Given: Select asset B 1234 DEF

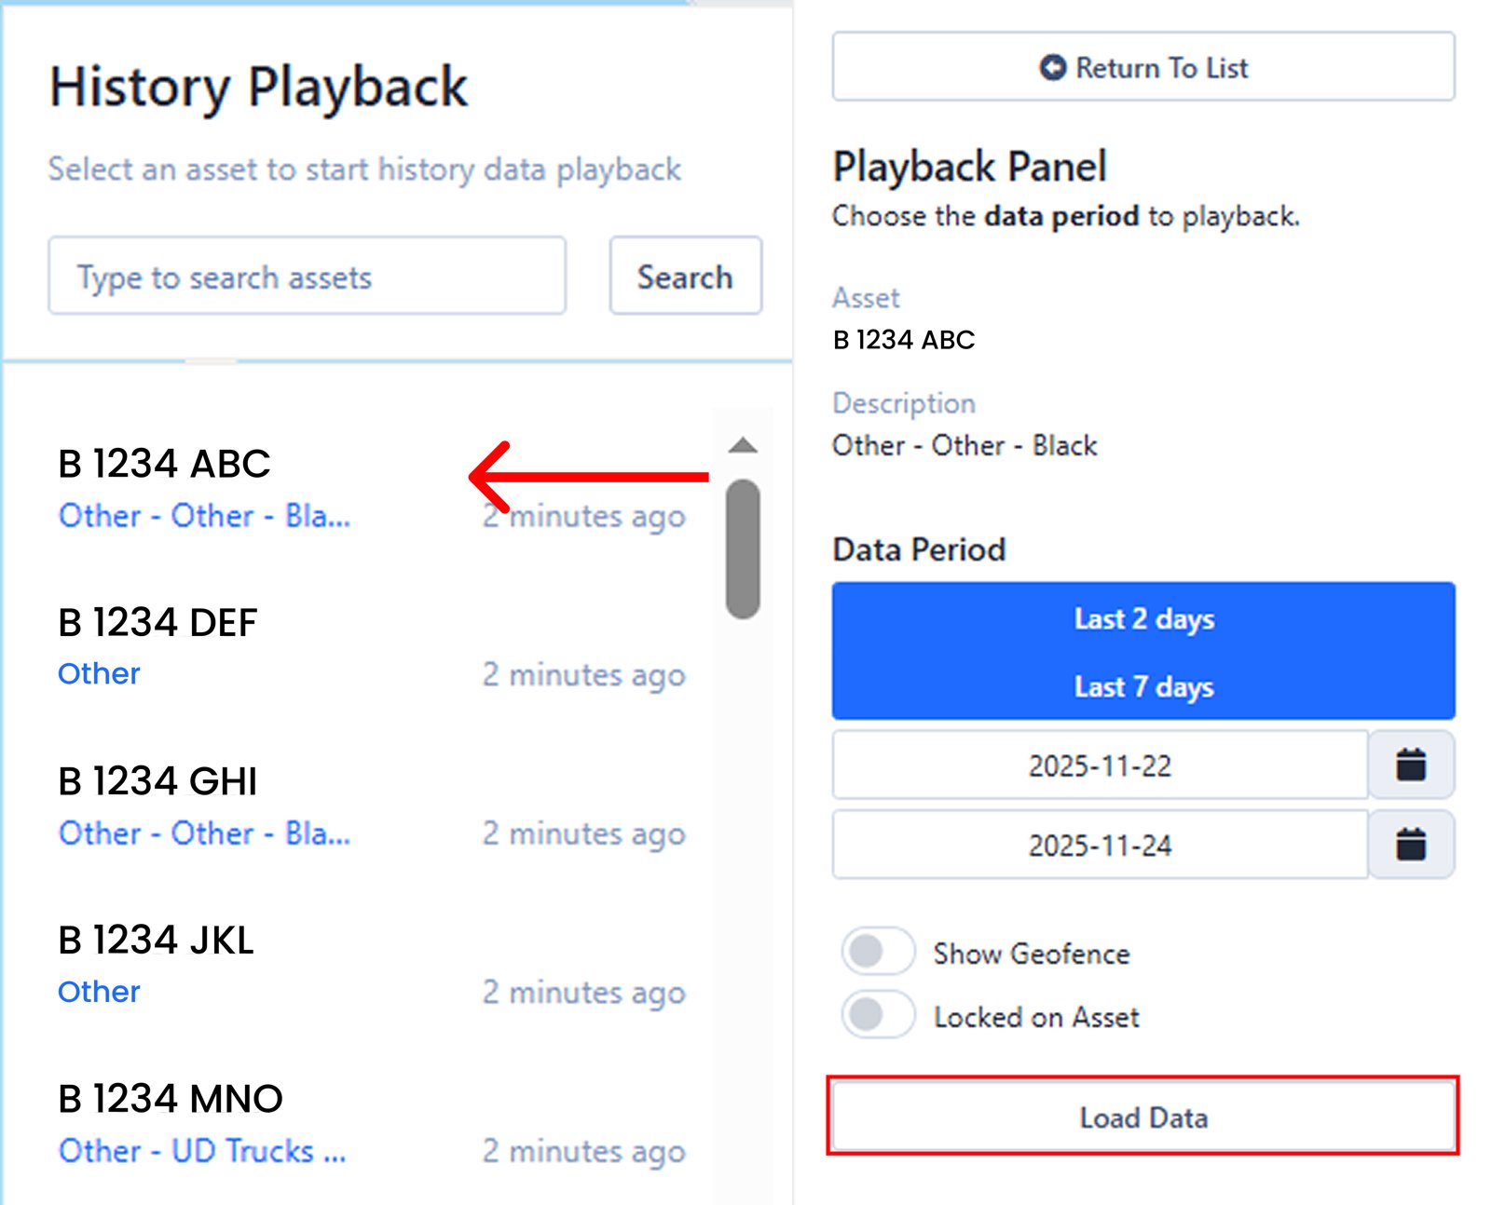Looking at the screenshot, I should [158, 622].
